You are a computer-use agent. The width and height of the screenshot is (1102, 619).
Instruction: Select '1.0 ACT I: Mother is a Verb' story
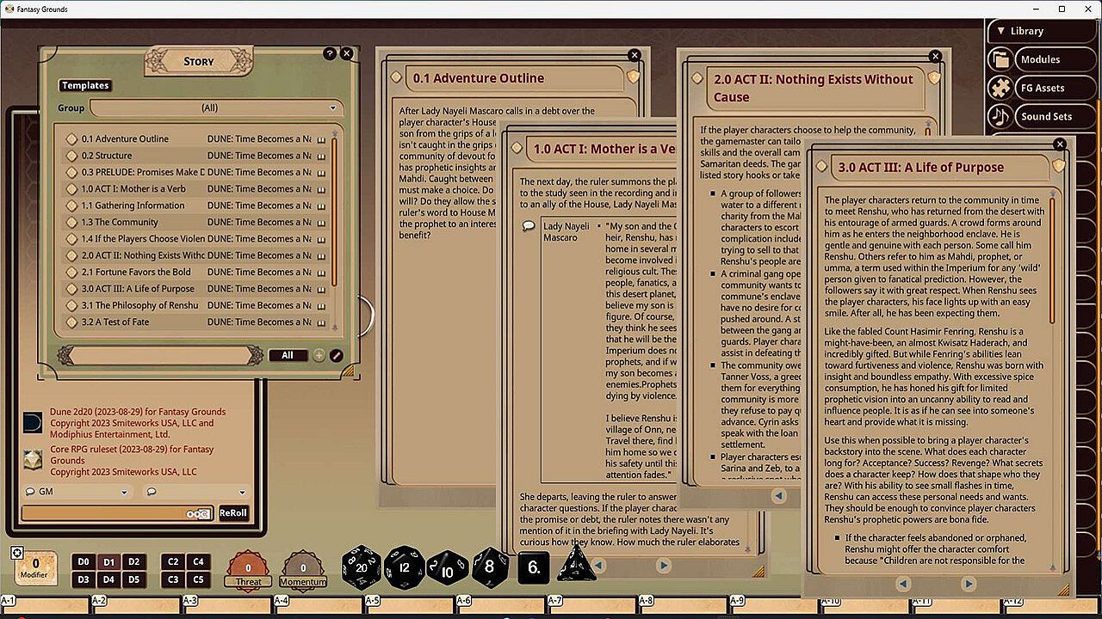pyautogui.click(x=133, y=189)
